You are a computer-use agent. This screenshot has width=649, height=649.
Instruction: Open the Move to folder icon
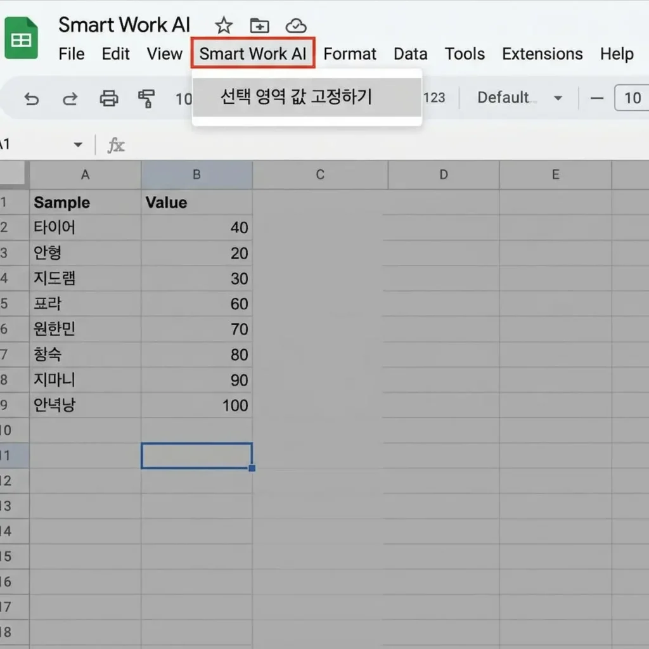pyautogui.click(x=259, y=25)
